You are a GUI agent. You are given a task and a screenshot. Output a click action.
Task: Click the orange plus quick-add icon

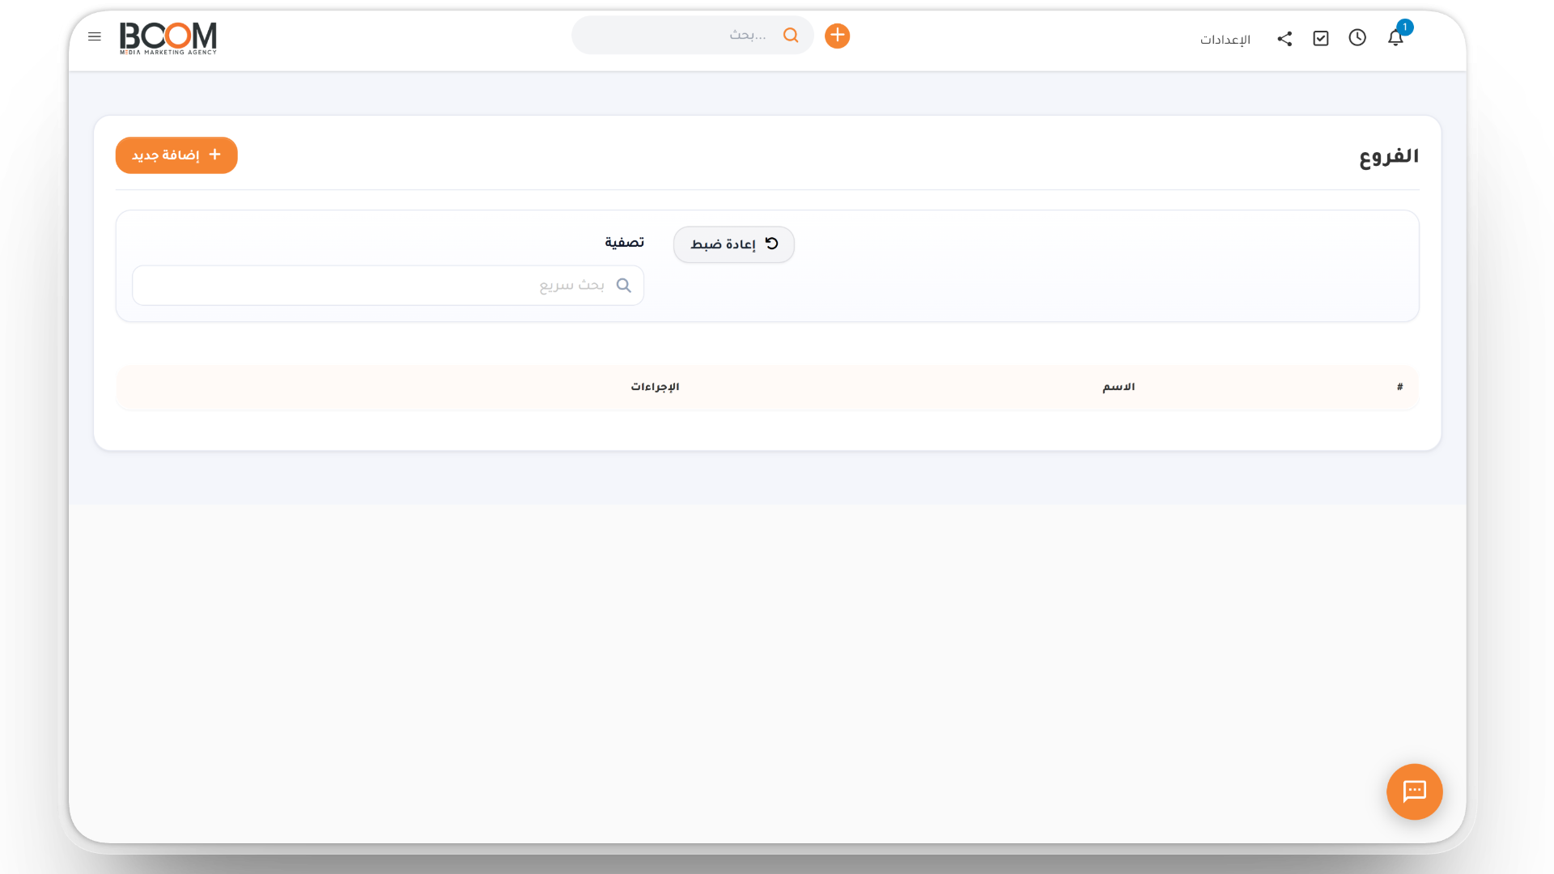(x=837, y=36)
